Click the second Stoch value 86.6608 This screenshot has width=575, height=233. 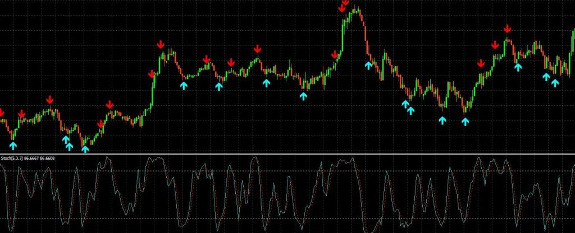click(x=47, y=159)
